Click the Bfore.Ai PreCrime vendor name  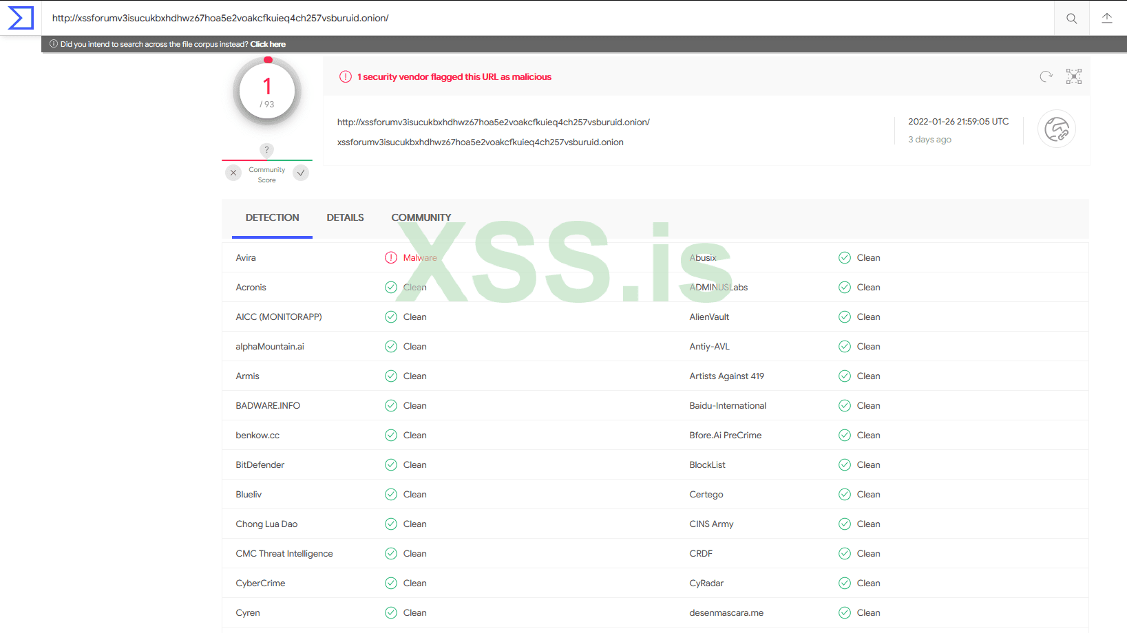point(726,436)
